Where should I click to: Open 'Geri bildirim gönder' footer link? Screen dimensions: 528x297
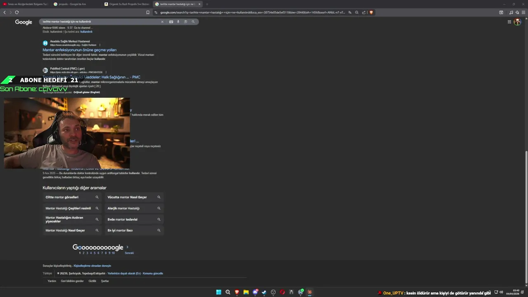(72, 281)
